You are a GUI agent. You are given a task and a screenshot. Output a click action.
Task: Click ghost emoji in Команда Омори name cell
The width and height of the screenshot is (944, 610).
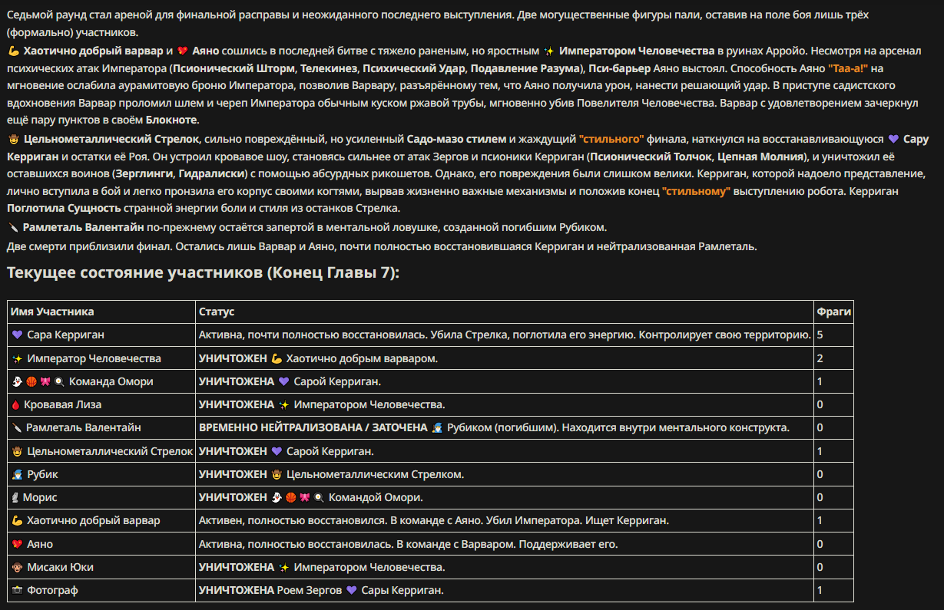18,381
